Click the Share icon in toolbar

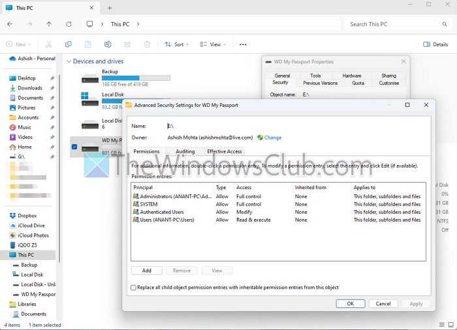[x=127, y=44]
